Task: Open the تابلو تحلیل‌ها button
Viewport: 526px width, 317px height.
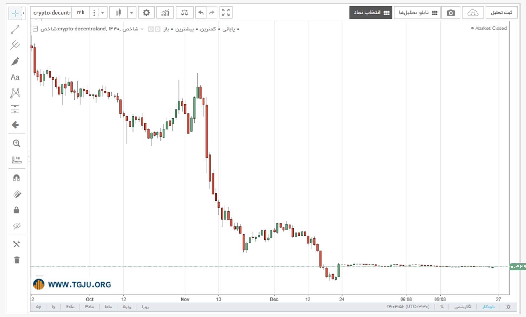Action: 417,13
